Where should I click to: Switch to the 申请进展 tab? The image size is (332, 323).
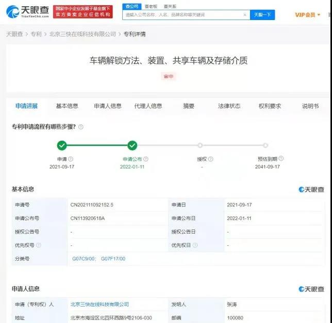coord(26,106)
